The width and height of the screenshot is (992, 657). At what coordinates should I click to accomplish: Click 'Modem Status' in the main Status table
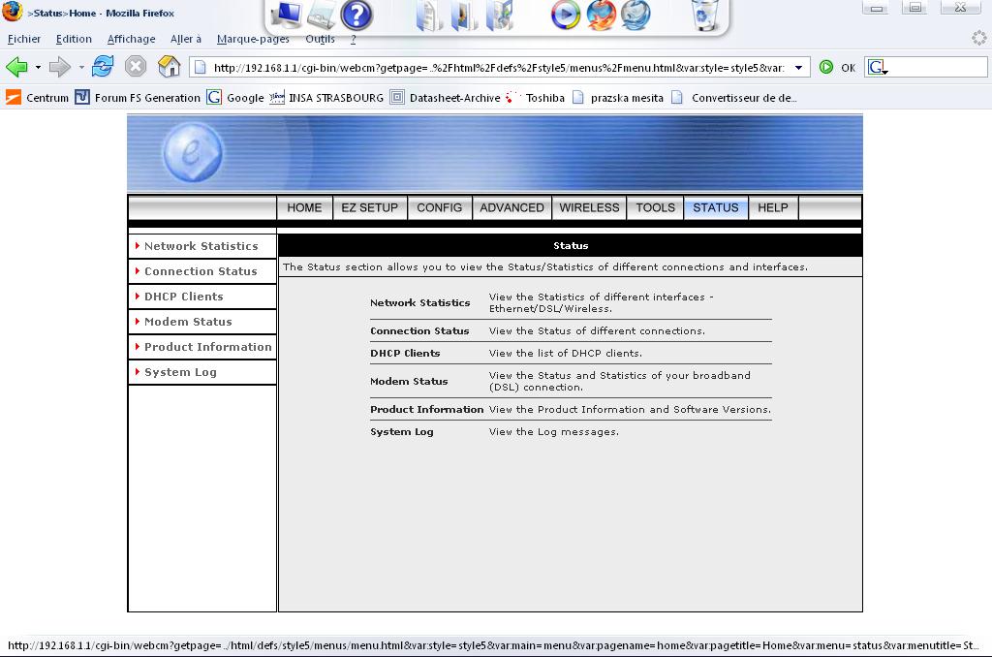(x=409, y=382)
